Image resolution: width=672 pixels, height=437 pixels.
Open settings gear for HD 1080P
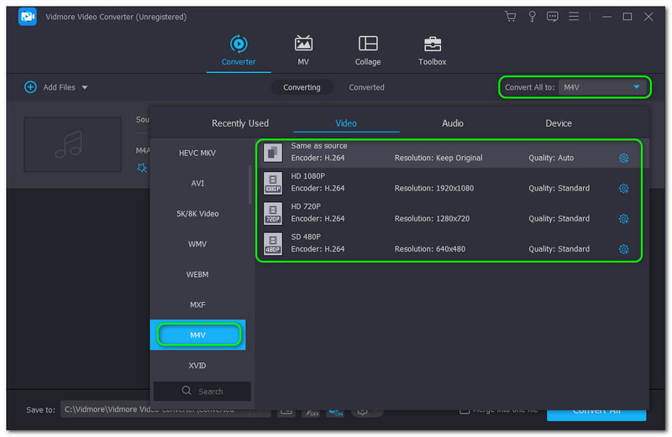tap(623, 189)
